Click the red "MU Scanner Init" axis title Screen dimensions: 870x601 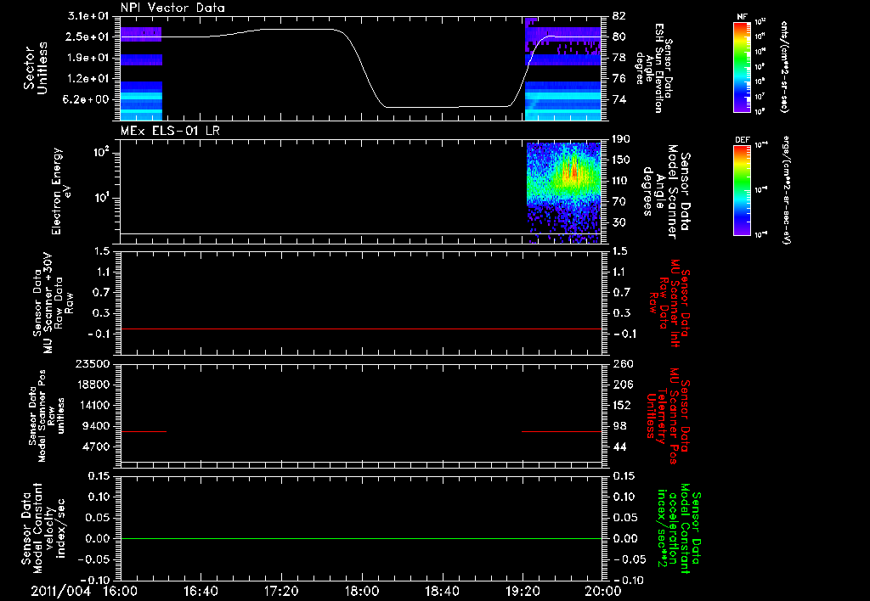click(670, 303)
